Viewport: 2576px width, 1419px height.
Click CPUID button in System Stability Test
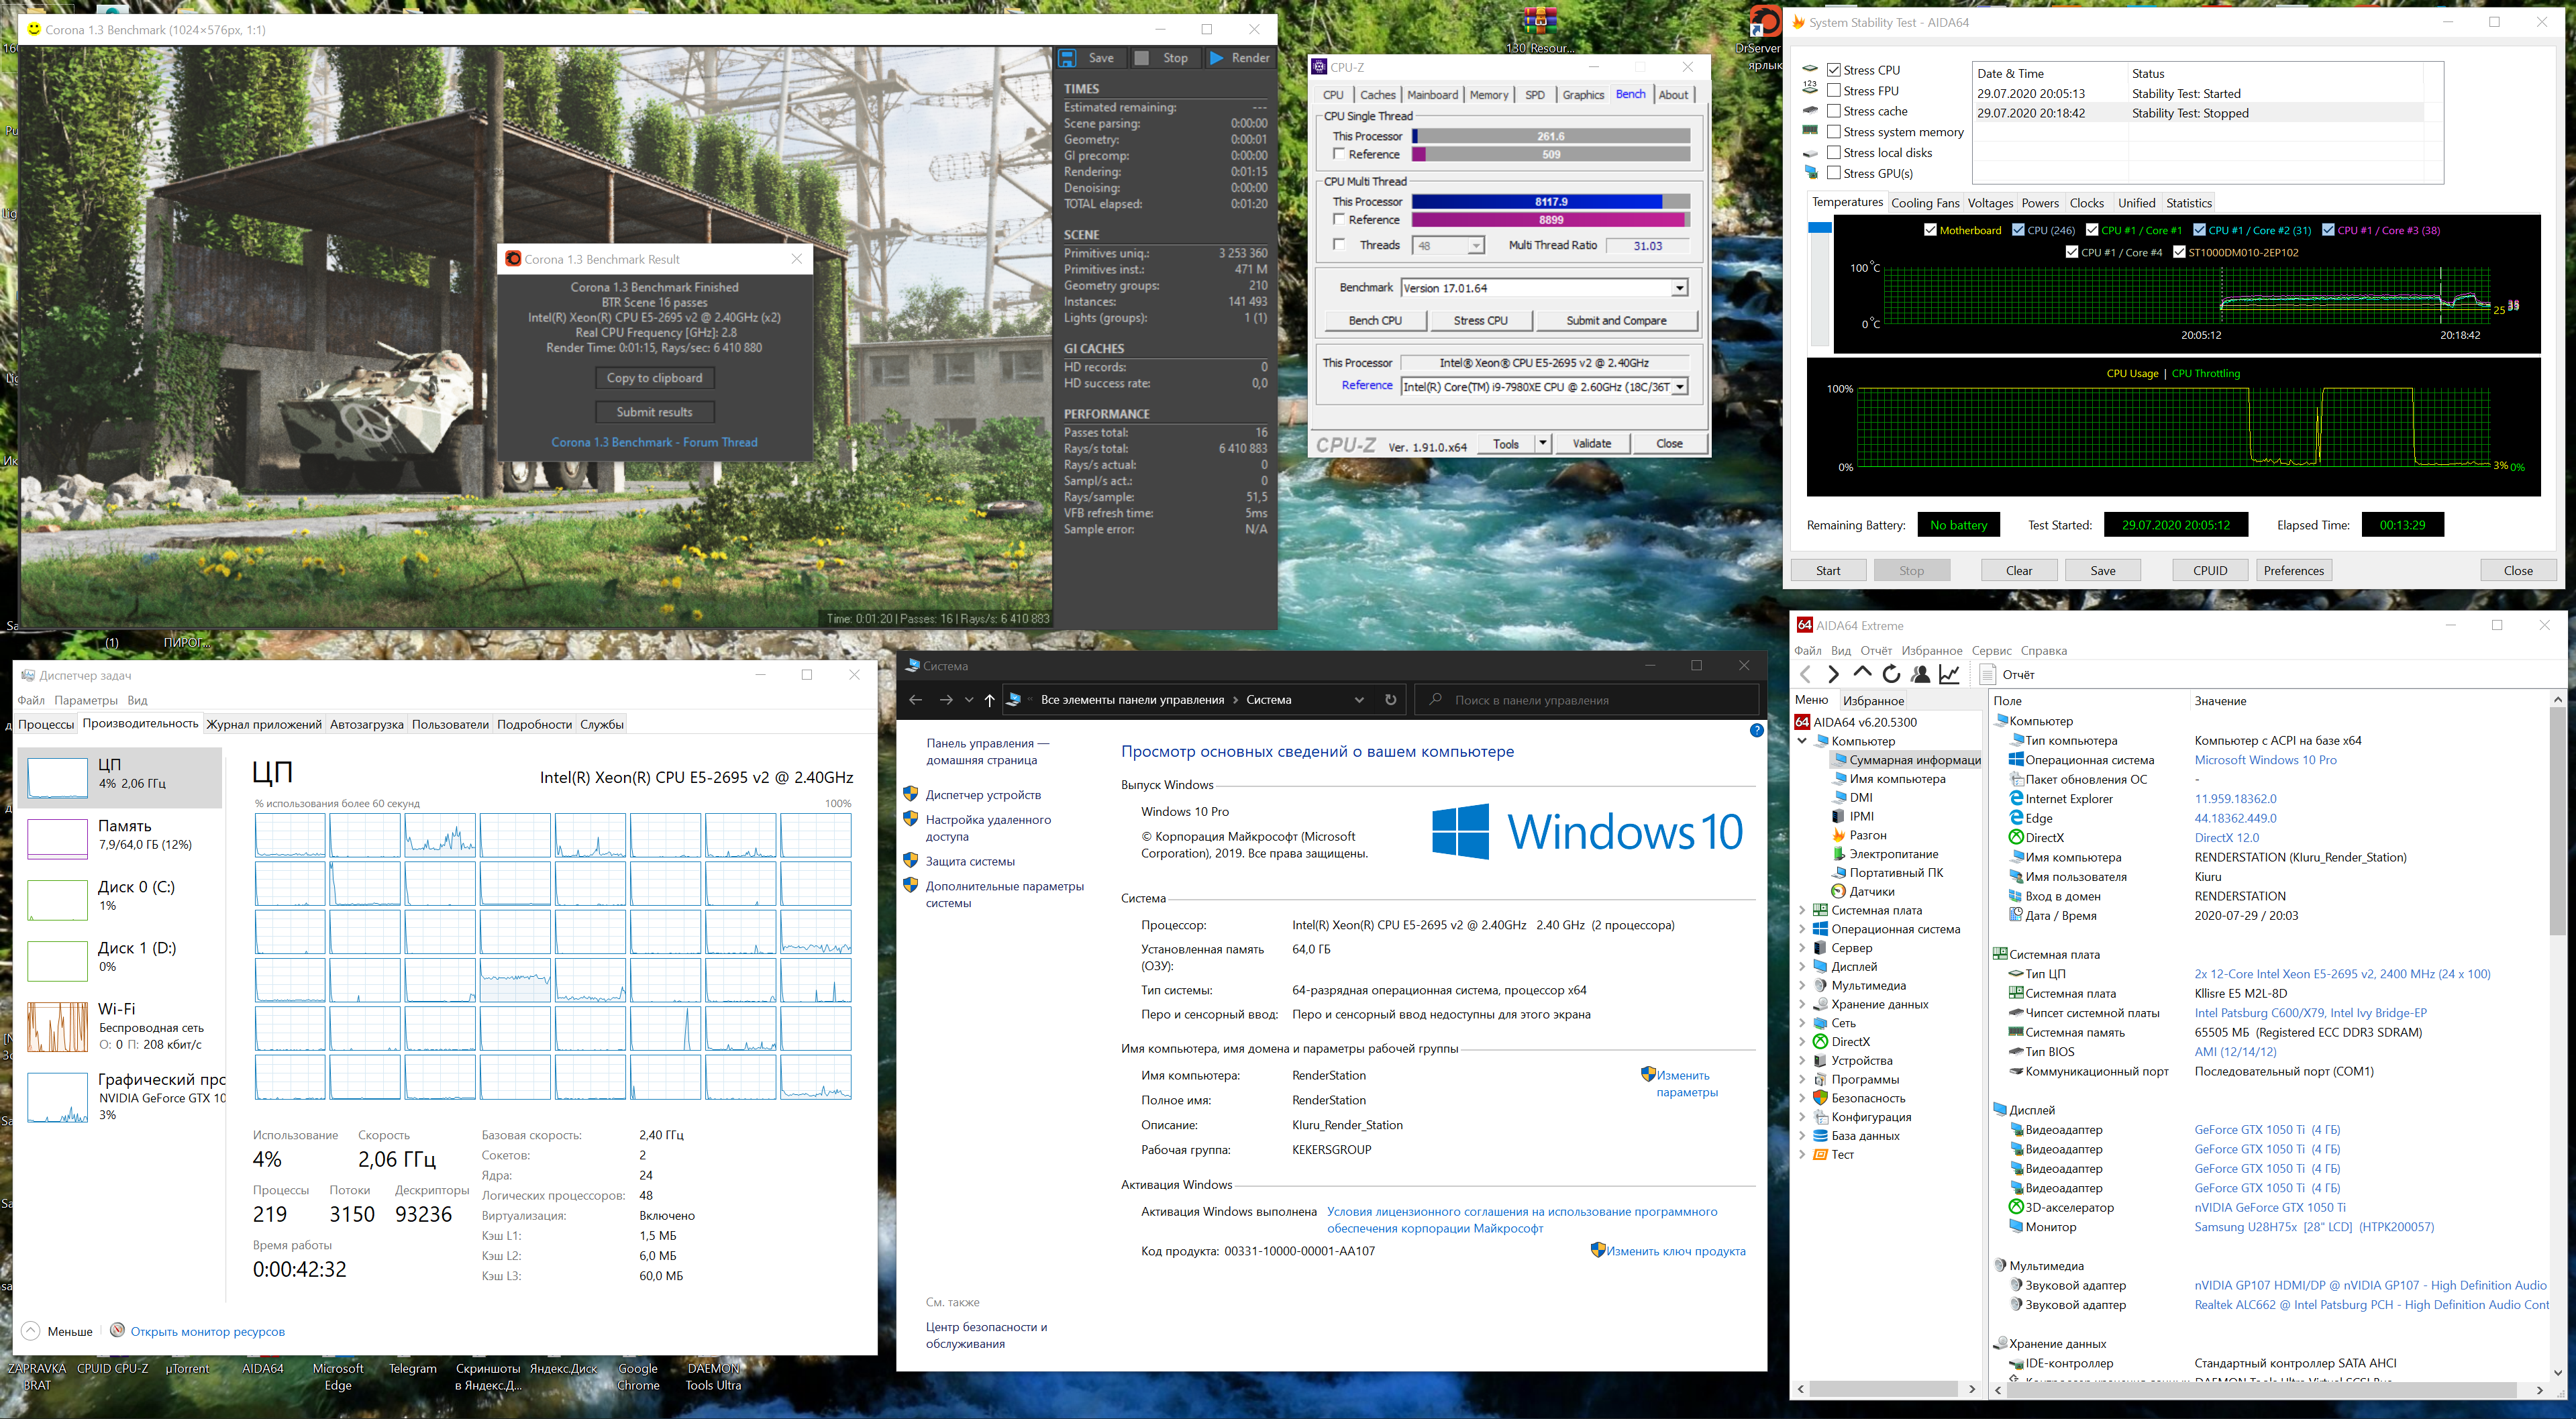pos(2210,570)
